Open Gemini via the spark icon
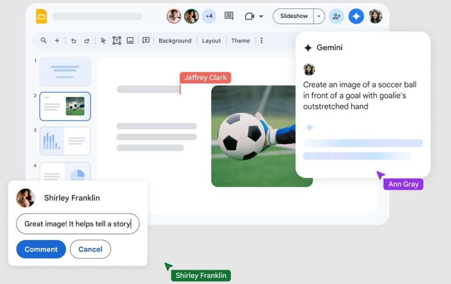 (x=356, y=16)
